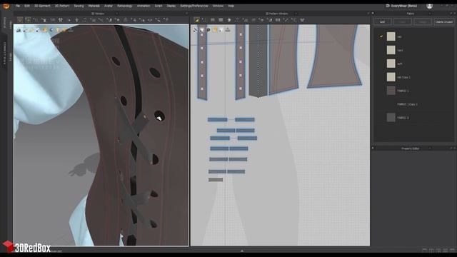The image size is (457, 257).
Task: Click the grommet hole near cursor in 3D view
Action: pos(159,116)
